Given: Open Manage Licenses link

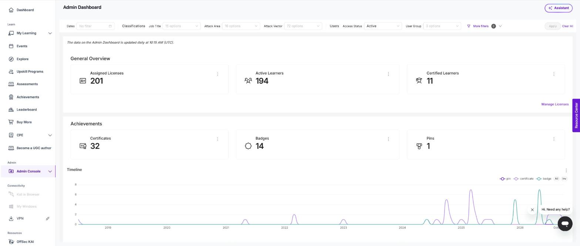Looking at the screenshot, I should pos(555,104).
